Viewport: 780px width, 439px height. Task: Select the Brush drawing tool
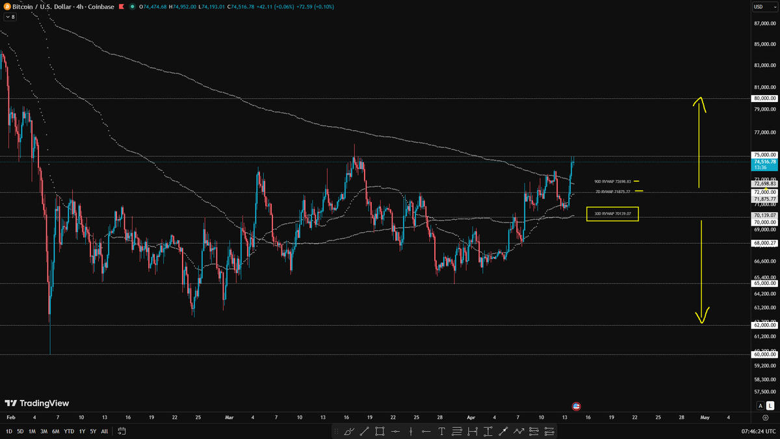pyautogui.click(x=350, y=431)
